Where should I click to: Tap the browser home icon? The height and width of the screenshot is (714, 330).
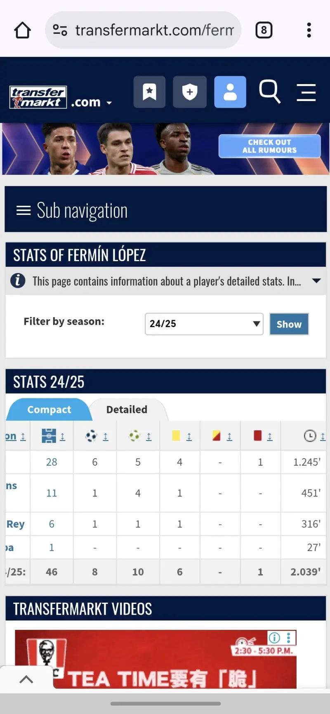(22, 30)
